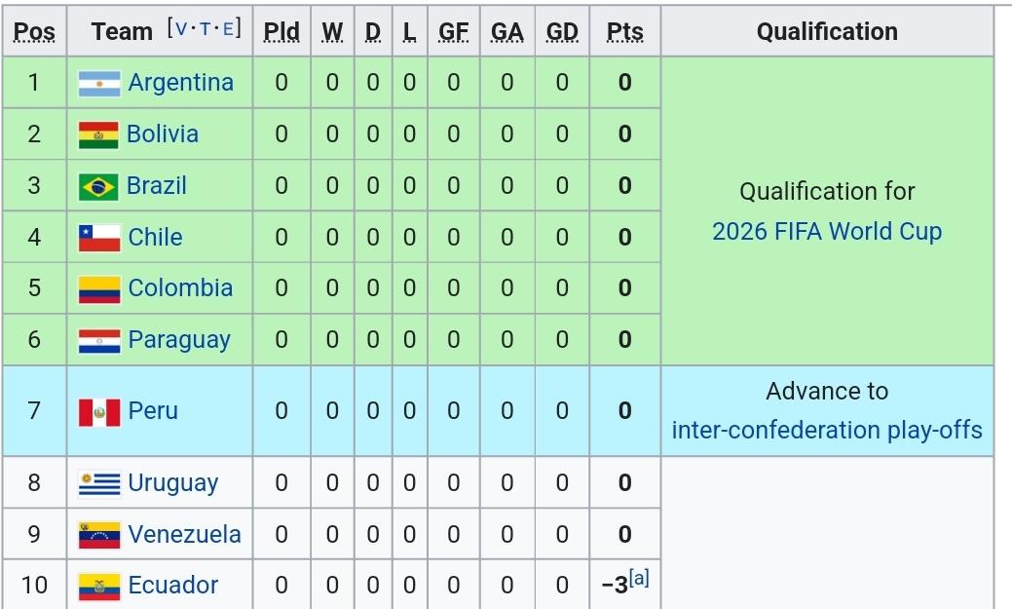Open the Argentina team link
The height and width of the screenshot is (609, 1012).
tap(181, 83)
